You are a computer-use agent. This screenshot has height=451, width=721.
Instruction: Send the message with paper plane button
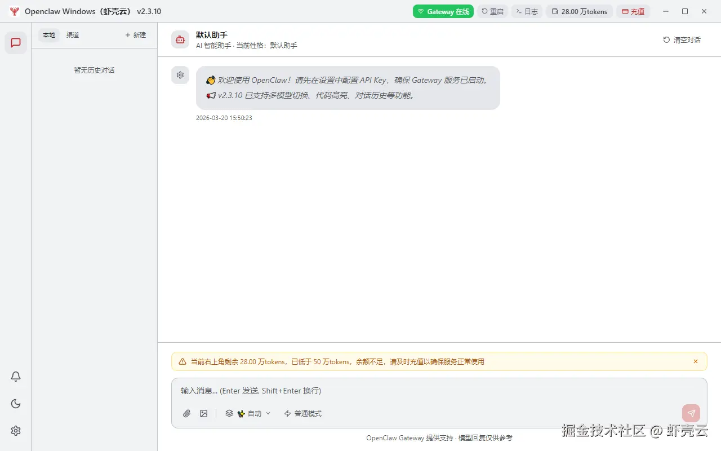pyautogui.click(x=691, y=413)
